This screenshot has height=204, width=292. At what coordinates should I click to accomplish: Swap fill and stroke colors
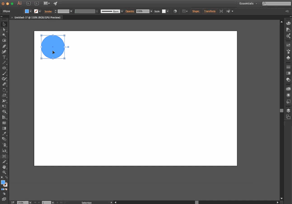point(6,178)
